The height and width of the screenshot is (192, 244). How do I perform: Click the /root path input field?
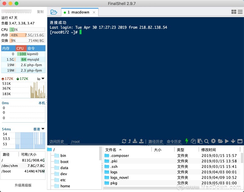pyautogui.click(x=95, y=142)
